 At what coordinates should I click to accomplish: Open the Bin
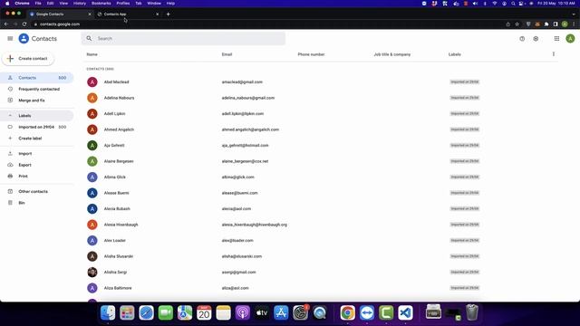point(22,203)
